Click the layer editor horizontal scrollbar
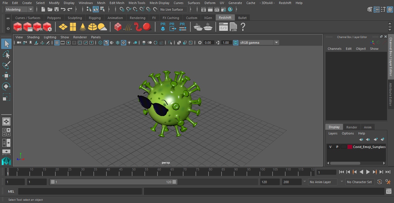The height and width of the screenshot is (203, 394). [345, 163]
